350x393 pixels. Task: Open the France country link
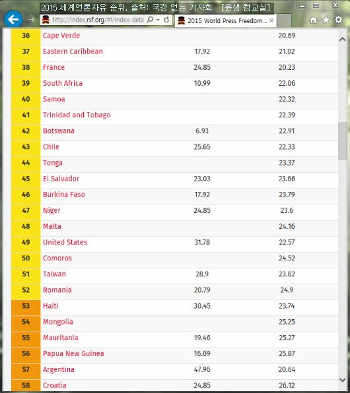(x=53, y=67)
